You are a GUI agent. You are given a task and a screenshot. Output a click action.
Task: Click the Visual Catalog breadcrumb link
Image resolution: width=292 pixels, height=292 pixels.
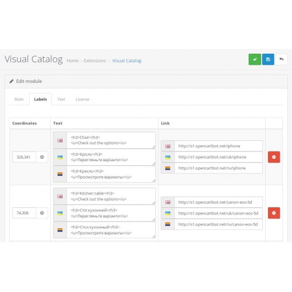(x=127, y=61)
